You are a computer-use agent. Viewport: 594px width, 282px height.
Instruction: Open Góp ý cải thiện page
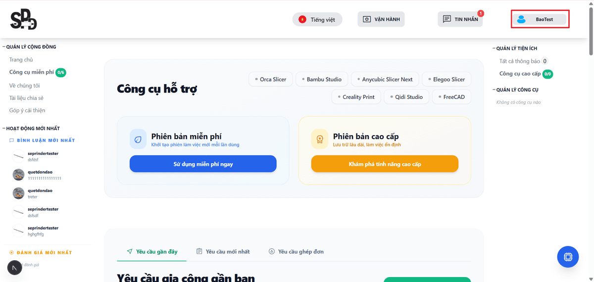27,110
